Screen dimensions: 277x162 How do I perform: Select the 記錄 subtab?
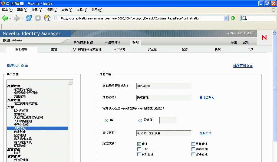[185, 49]
